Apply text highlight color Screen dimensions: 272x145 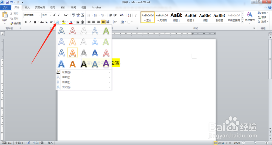tap(64, 22)
